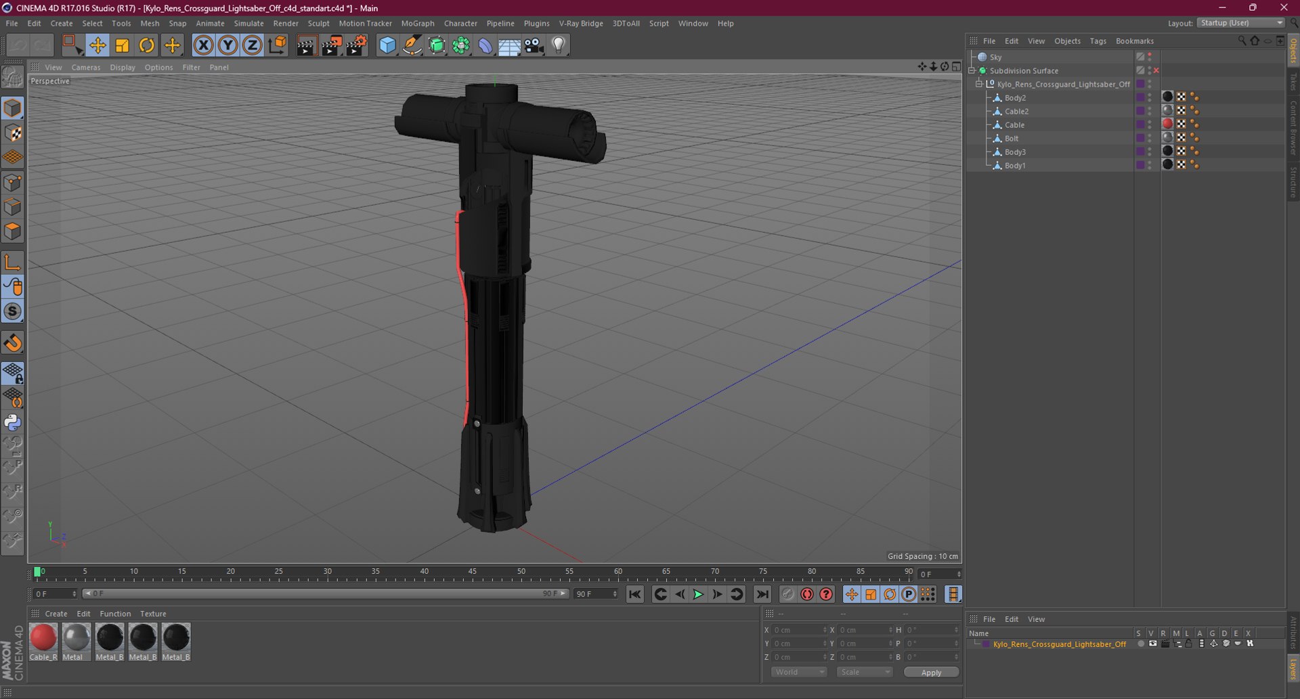This screenshot has width=1300, height=699.
Task: Click the Live Selection tool icon
Action: 72,45
